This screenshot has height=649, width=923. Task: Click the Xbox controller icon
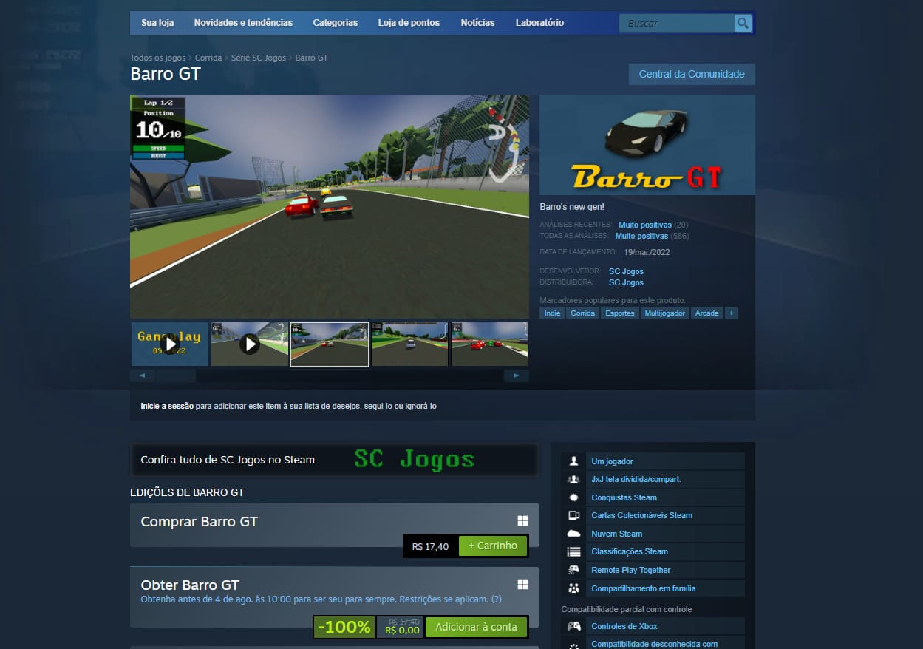pos(573,626)
